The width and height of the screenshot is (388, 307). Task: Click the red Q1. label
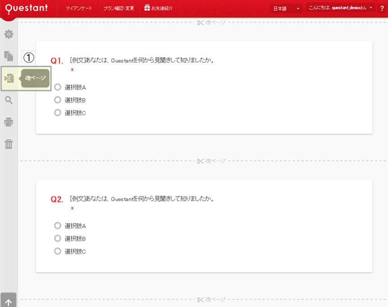click(57, 61)
